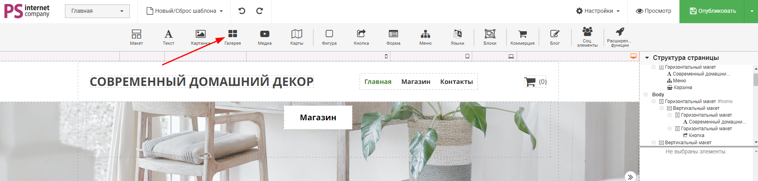Add a Форма form element
758x181 pixels.
coord(393,37)
